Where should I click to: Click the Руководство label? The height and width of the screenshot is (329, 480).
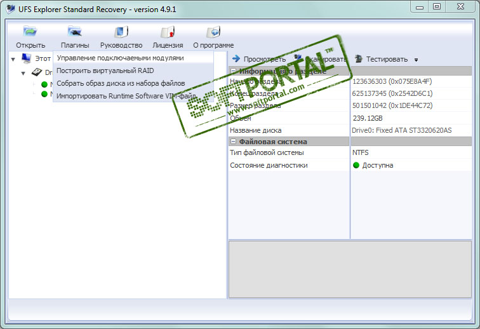tap(121, 45)
